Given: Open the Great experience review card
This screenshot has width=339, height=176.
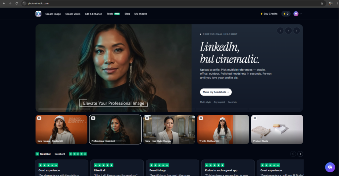Looking at the screenshot, I should (280, 168).
